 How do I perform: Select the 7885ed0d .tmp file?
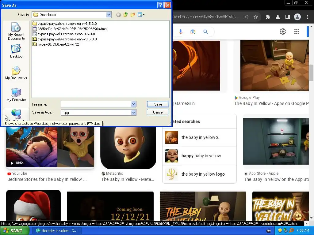pos(70,28)
